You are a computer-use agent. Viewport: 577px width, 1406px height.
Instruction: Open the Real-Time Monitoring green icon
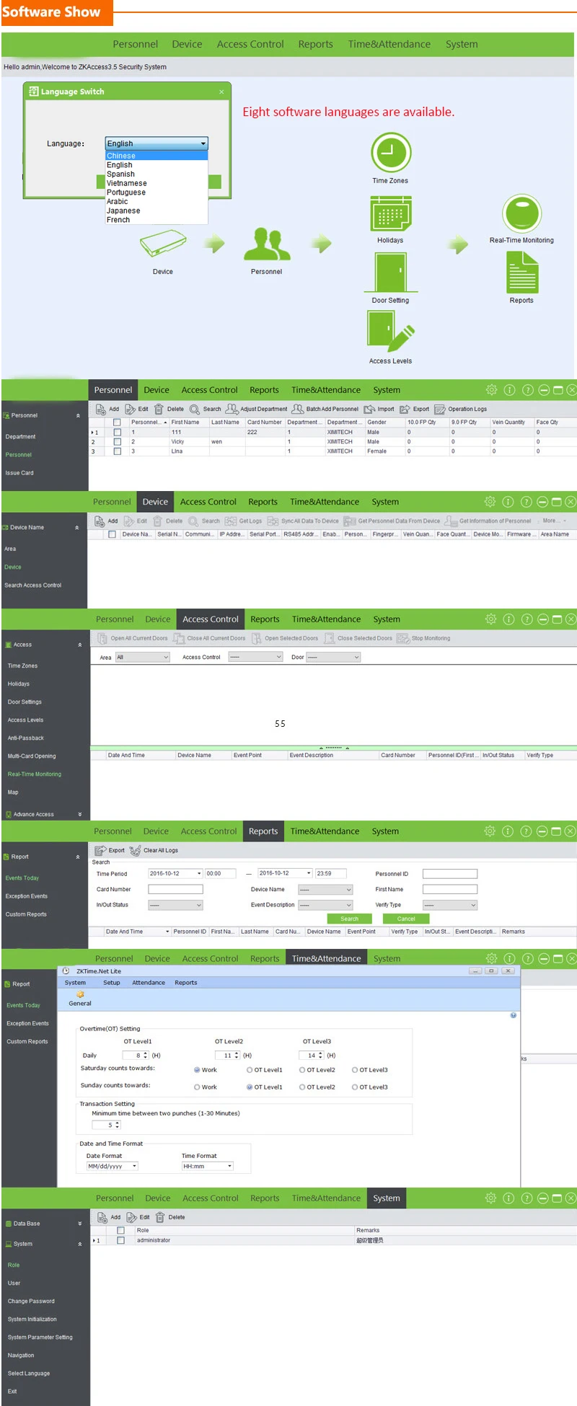pyautogui.click(x=521, y=213)
